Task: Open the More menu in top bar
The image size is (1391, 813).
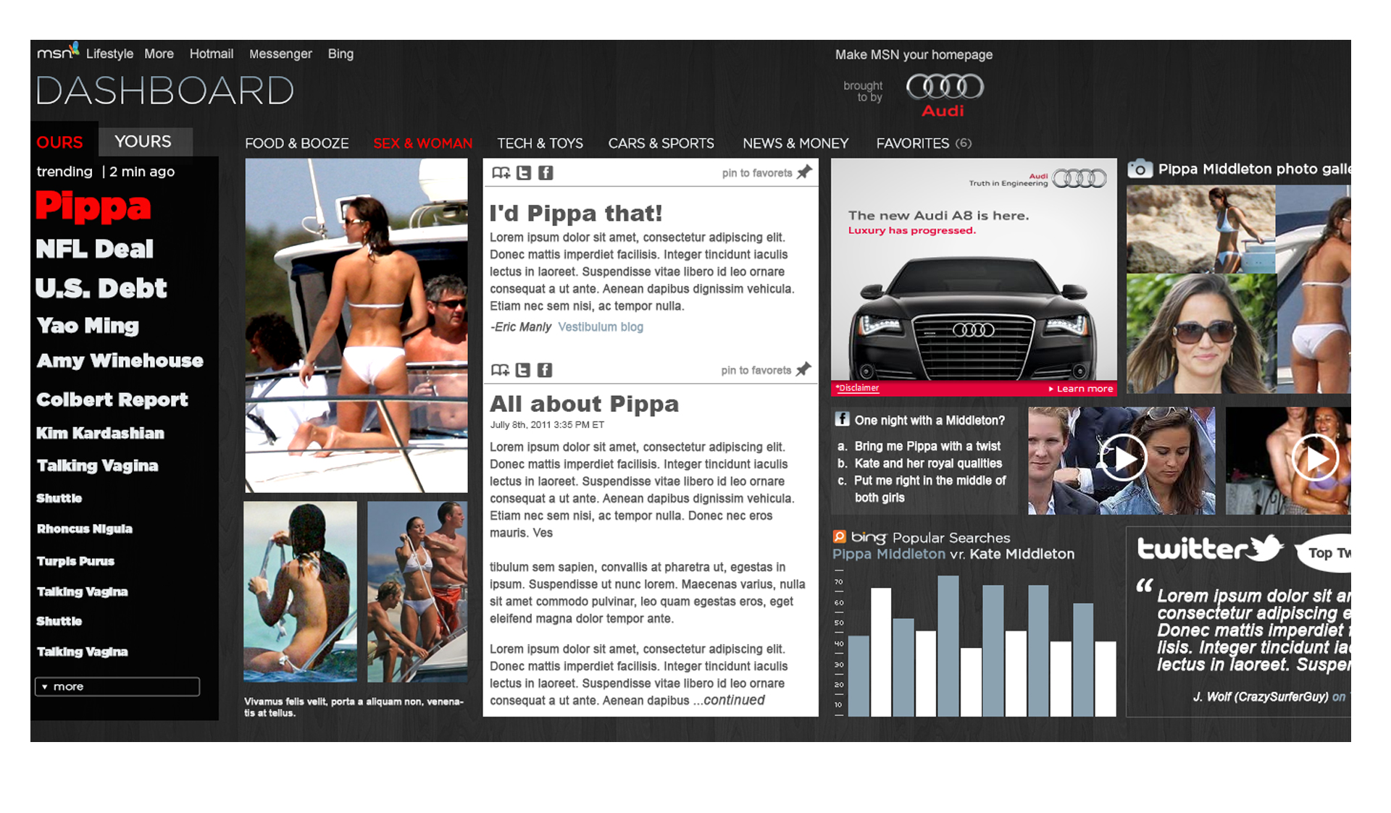Action: pyautogui.click(x=159, y=54)
